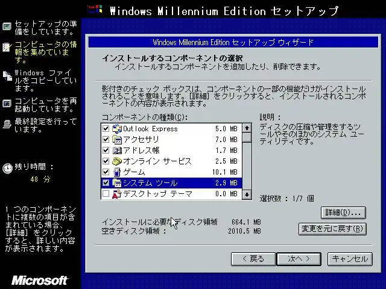Enable the デスクトップ テーマ checkbox

point(106,194)
